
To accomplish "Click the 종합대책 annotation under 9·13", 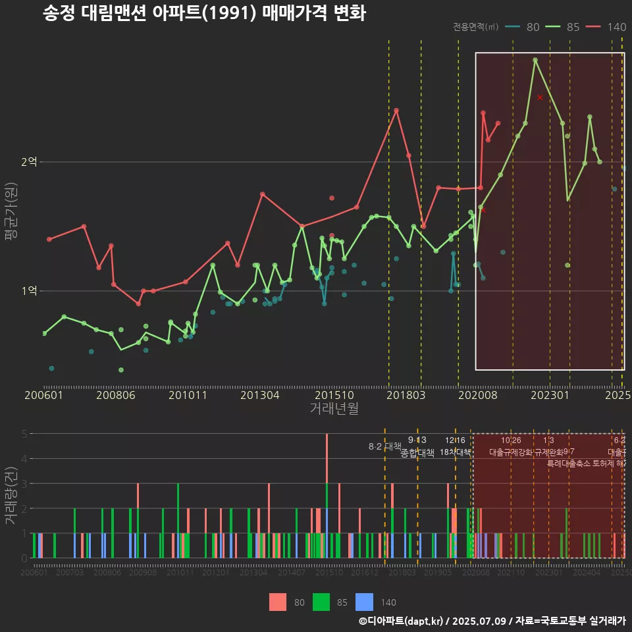I will click(x=417, y=453).
